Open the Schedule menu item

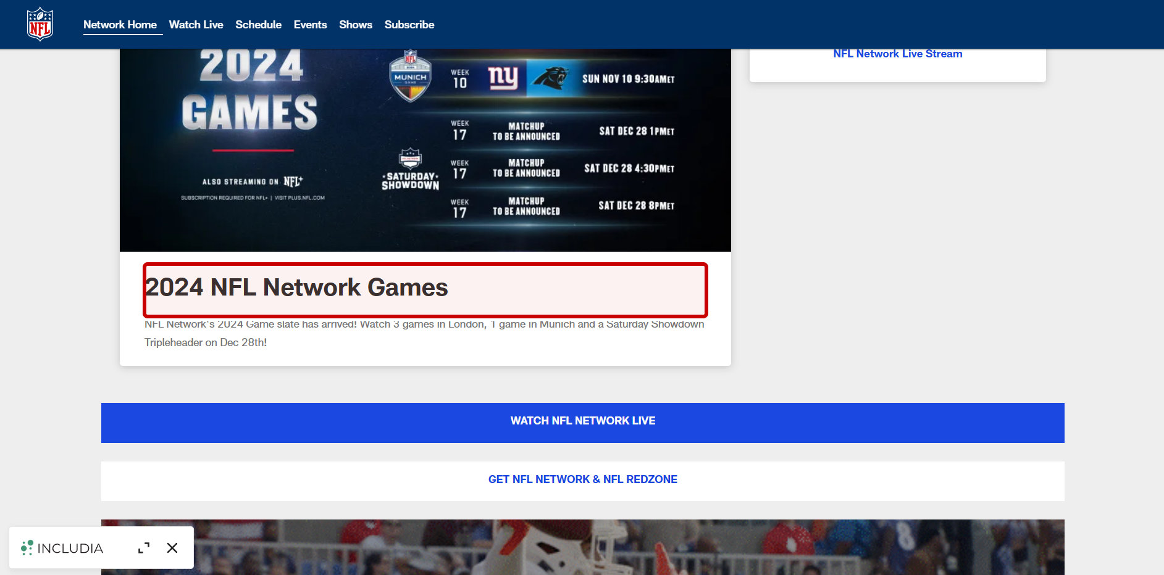258,25
